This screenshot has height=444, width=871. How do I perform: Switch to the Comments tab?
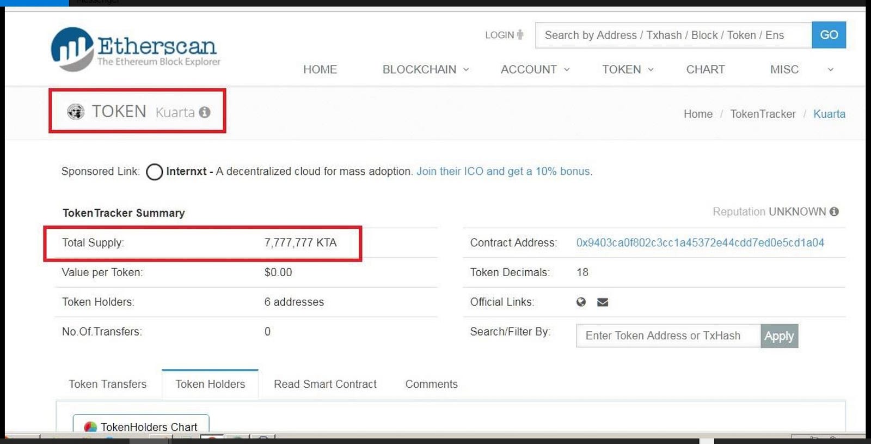[x=432, y=384]
